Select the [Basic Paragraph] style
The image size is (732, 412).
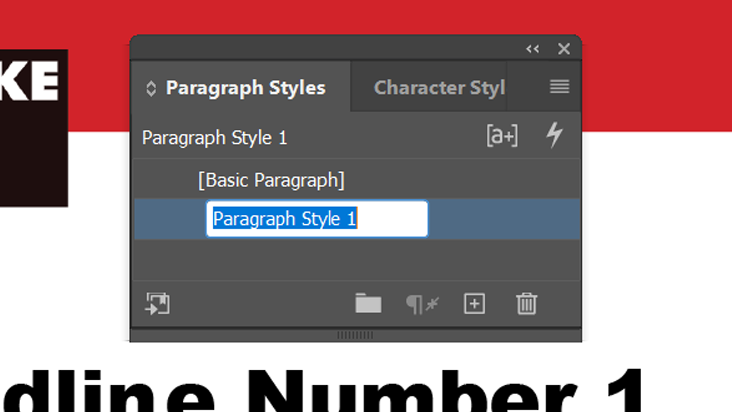(x=271, y=180)
